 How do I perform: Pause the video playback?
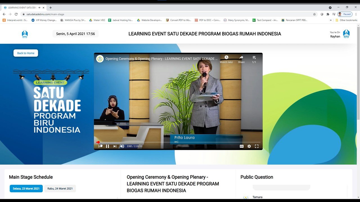click(x=107, y=146)
